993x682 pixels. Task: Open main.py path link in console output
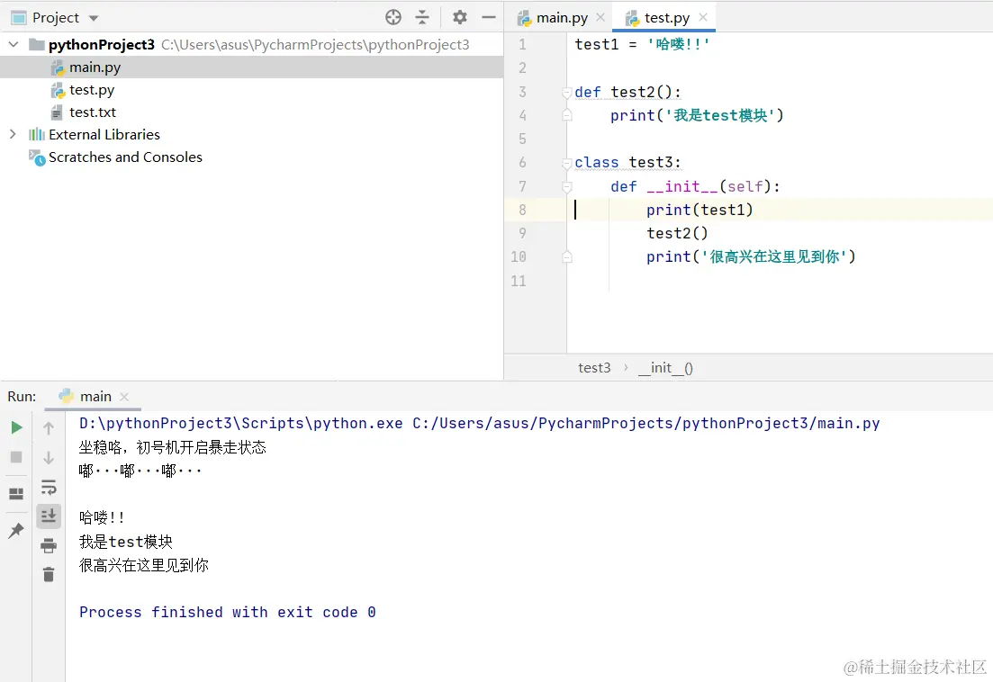click(x=646, y=423)
